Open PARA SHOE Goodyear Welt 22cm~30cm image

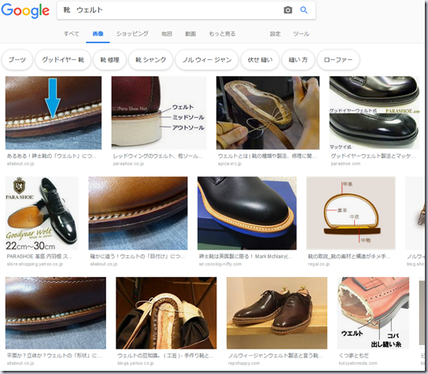[x=42, y=213]
